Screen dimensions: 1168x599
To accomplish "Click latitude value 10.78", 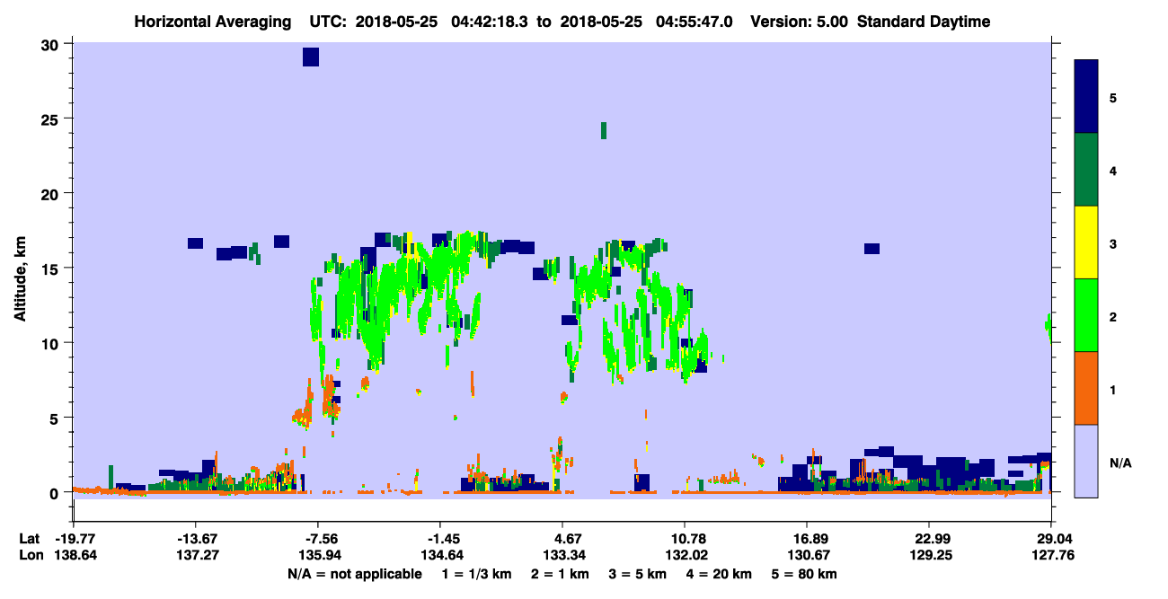I will tap(685, 539).
